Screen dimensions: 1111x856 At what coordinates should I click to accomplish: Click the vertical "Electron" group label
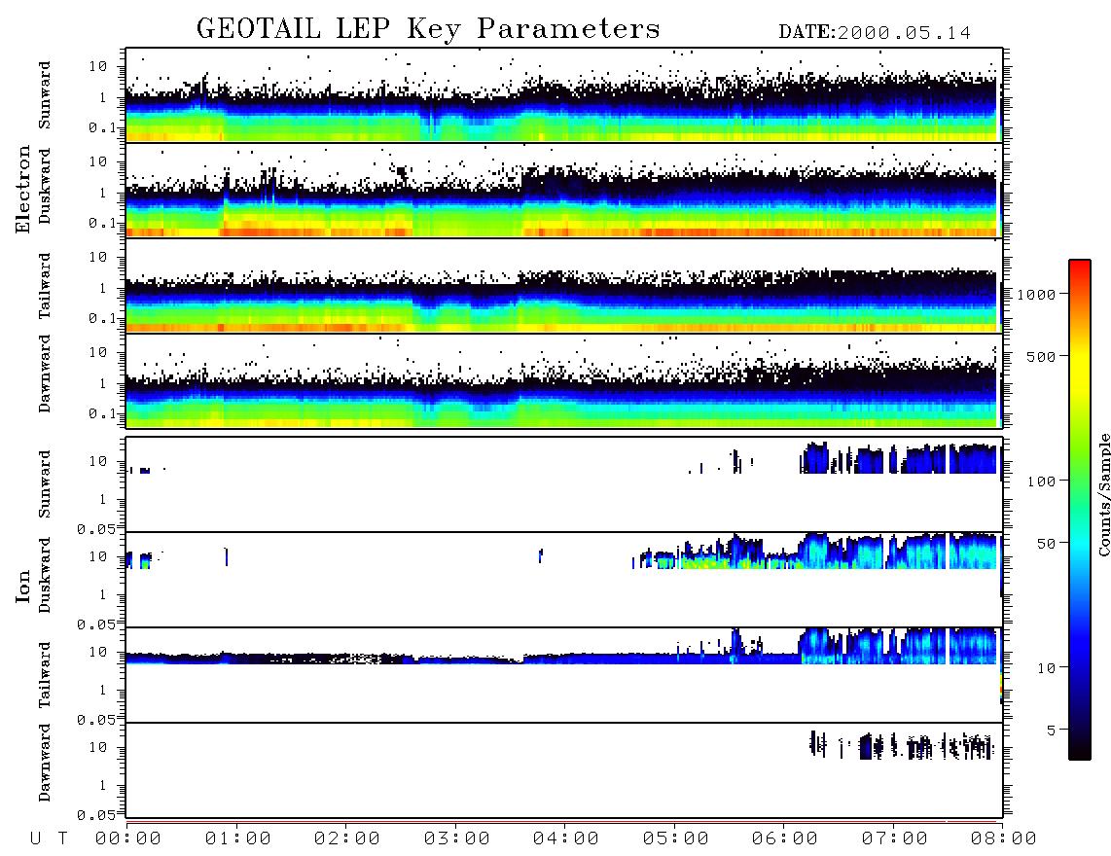22,189
